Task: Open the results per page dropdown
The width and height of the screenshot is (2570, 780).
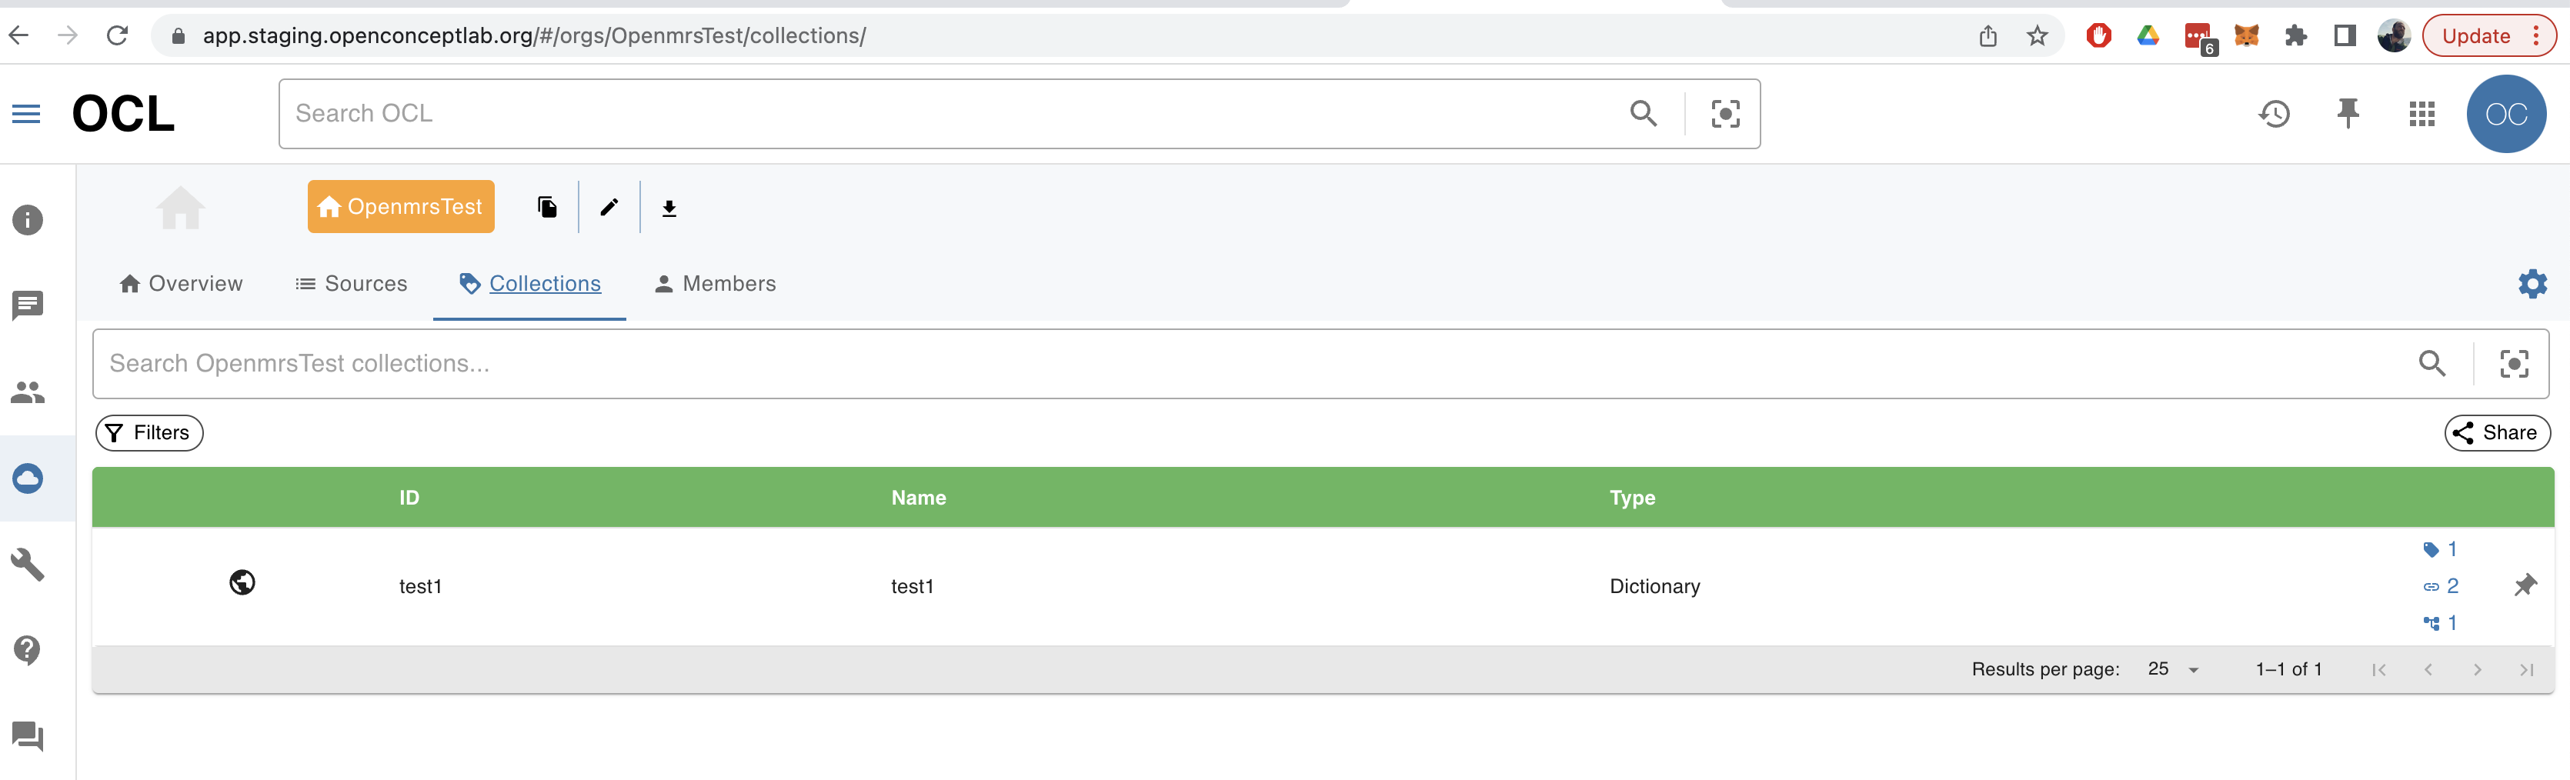Action: (x=2169, y=669)
